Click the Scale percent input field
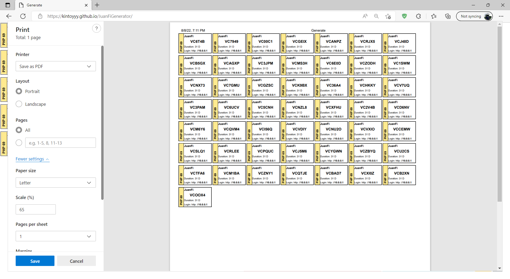This screenshot has height=279, width=510. click(36, 210)
